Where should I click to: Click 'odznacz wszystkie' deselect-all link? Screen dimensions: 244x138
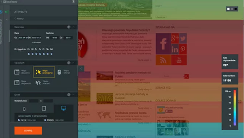(40, 116)
